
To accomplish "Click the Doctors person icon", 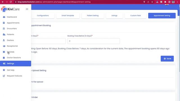I will click(4, 40).
